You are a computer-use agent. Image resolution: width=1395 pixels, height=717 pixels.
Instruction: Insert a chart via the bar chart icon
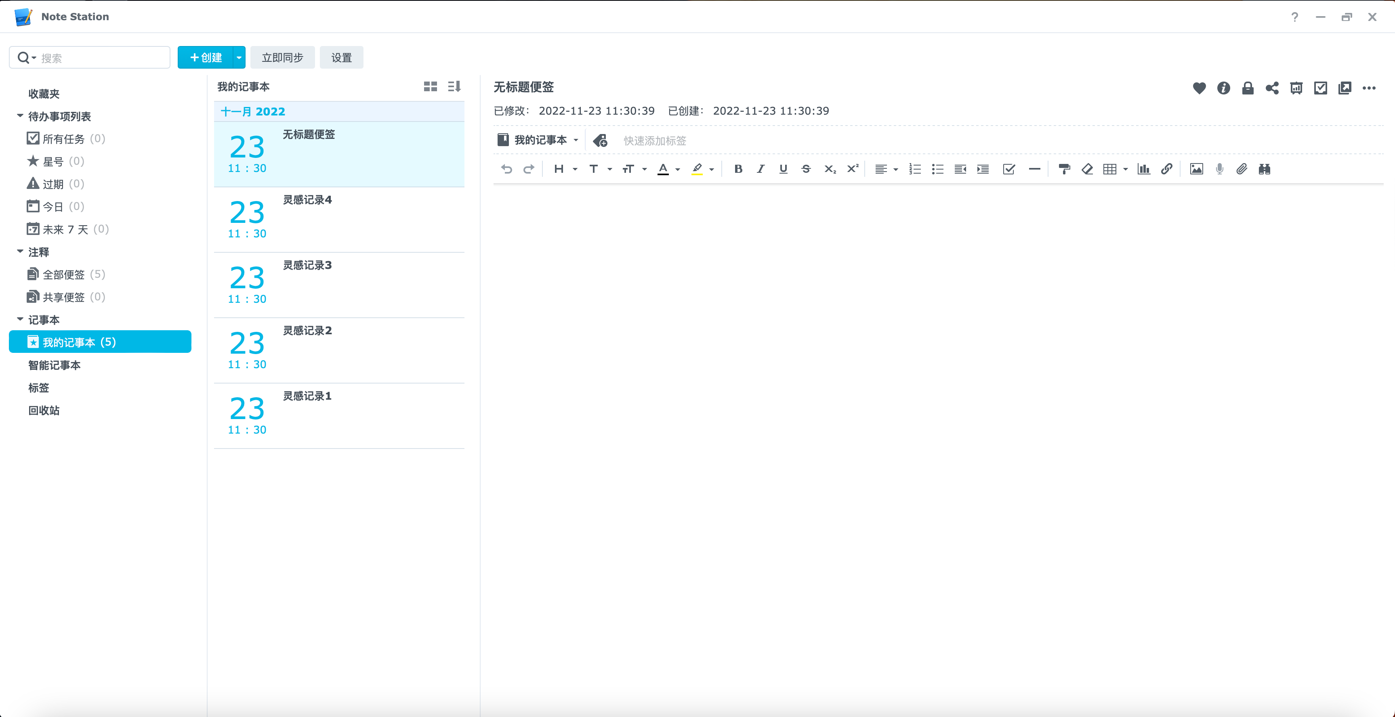(x=1144, y=170)
